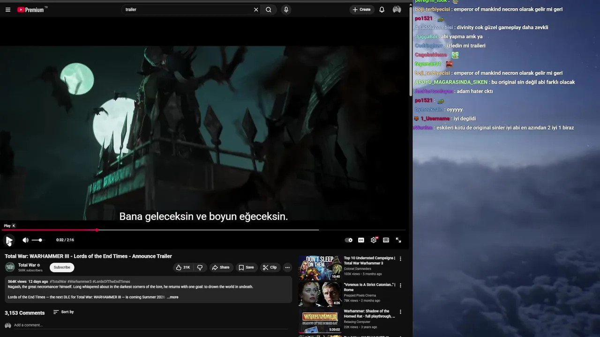Viewport: 600px width, 337px height.
Task: Click the Add a comment field
Action: tap(150, 325)
